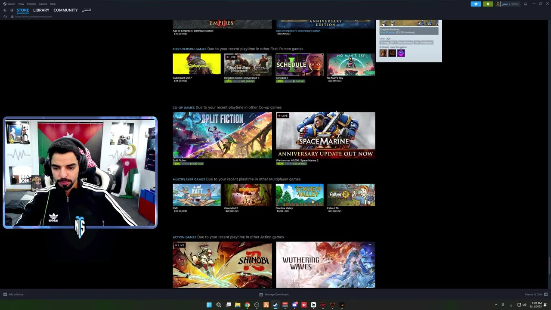Click the CO-OP GAMES category link
551x310 pixels.
(x=183, y=108)
